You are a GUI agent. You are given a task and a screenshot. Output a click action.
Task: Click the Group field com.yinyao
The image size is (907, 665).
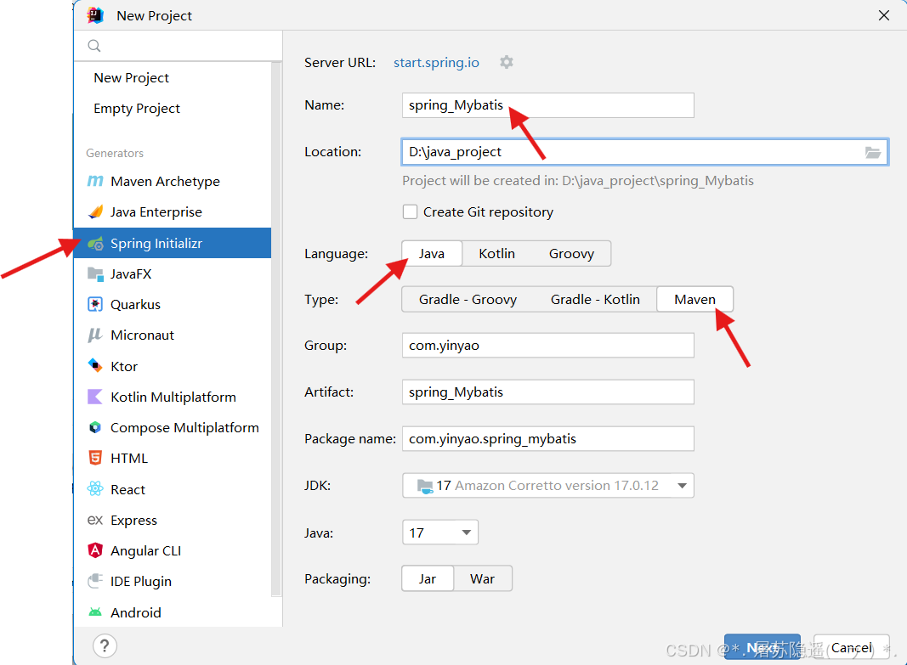point(547,345)
